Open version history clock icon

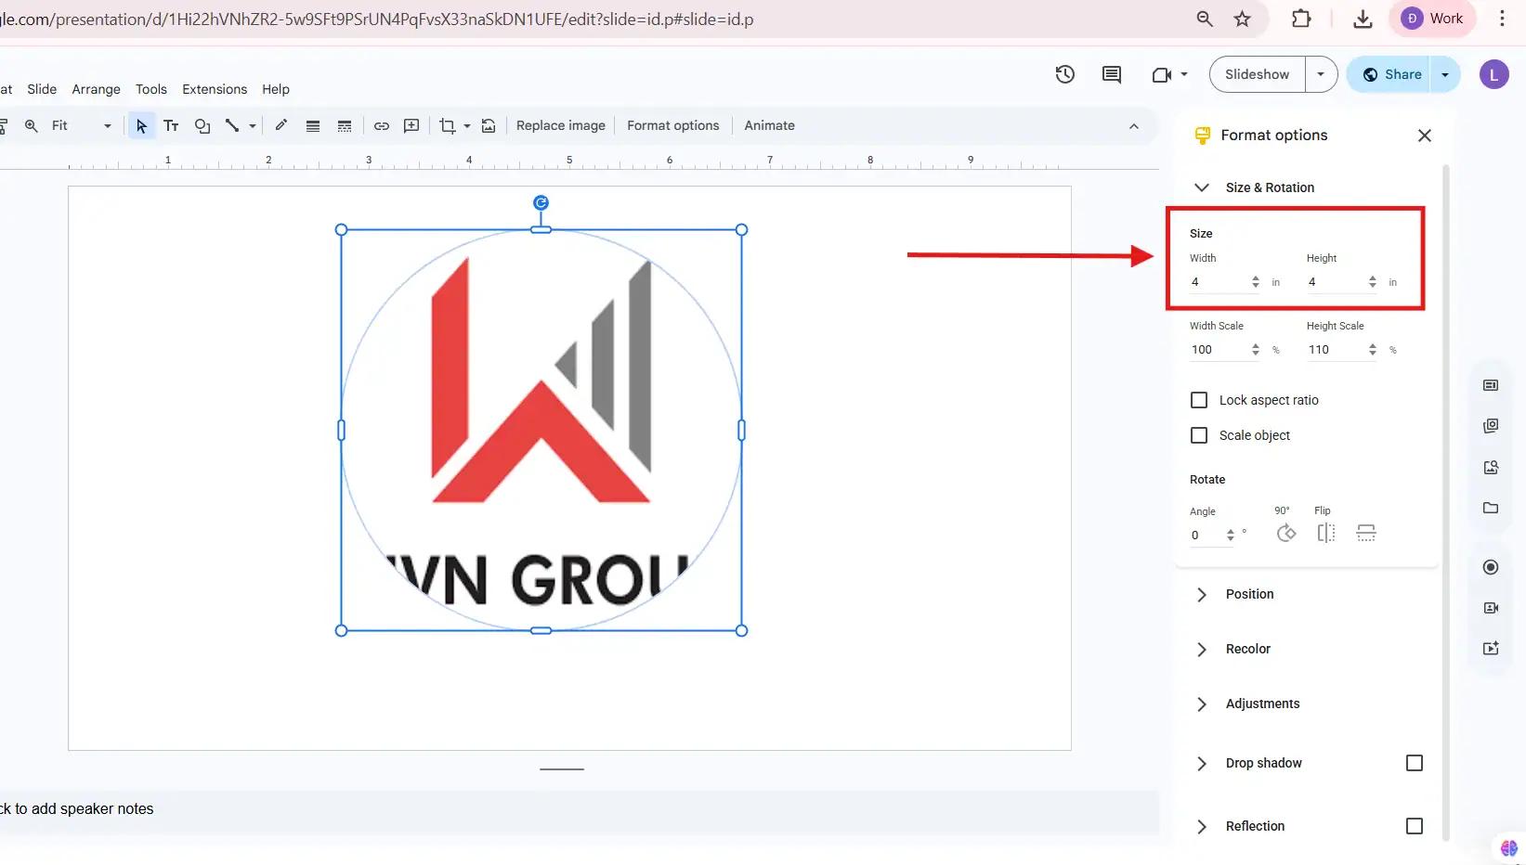[x=1064, y=74]
